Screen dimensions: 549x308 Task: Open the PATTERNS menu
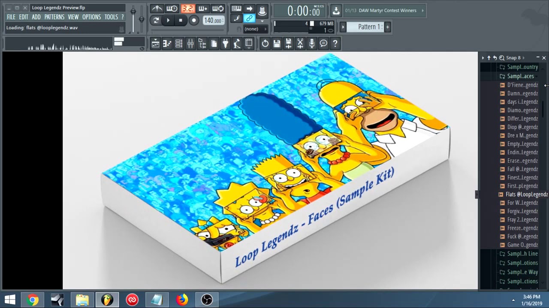(x=54, y=17)
